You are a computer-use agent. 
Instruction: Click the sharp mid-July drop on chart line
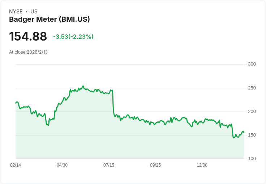point(113,102)
